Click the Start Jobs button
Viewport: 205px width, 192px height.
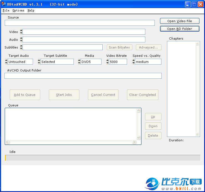[x=64, y=95]
